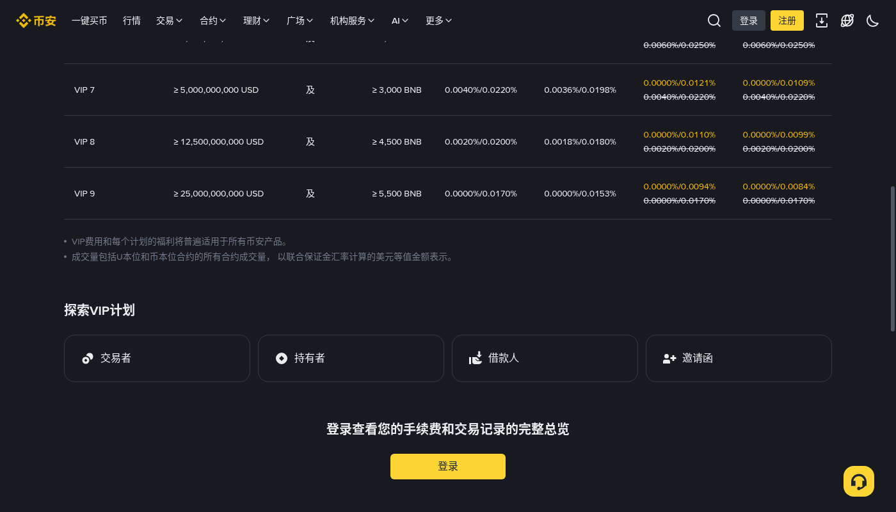Open the 邀请函 VIP program card
The width and height of the screenshot is (896, 512).
pyautogui.click(x=739, y=358)
